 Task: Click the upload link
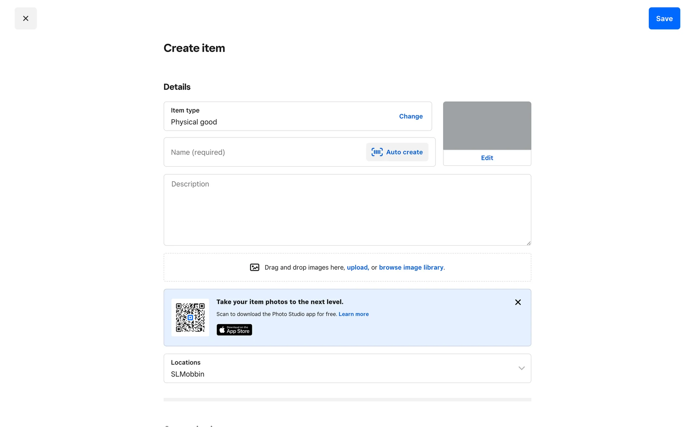(x=357, y=268)
